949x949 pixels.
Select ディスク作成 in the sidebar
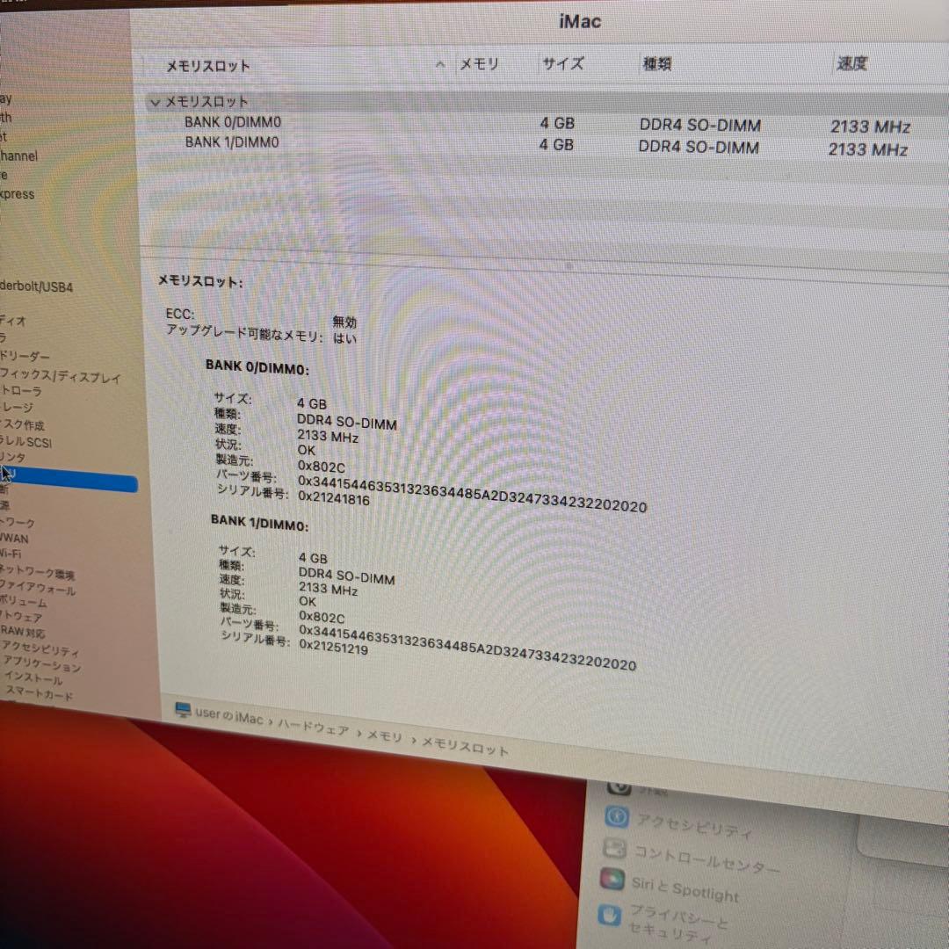(x=22, y=424)
